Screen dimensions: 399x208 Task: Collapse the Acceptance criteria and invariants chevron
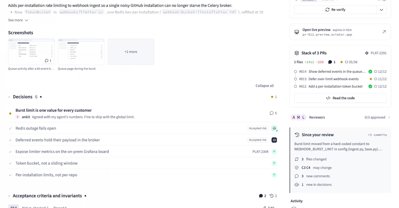9,196
